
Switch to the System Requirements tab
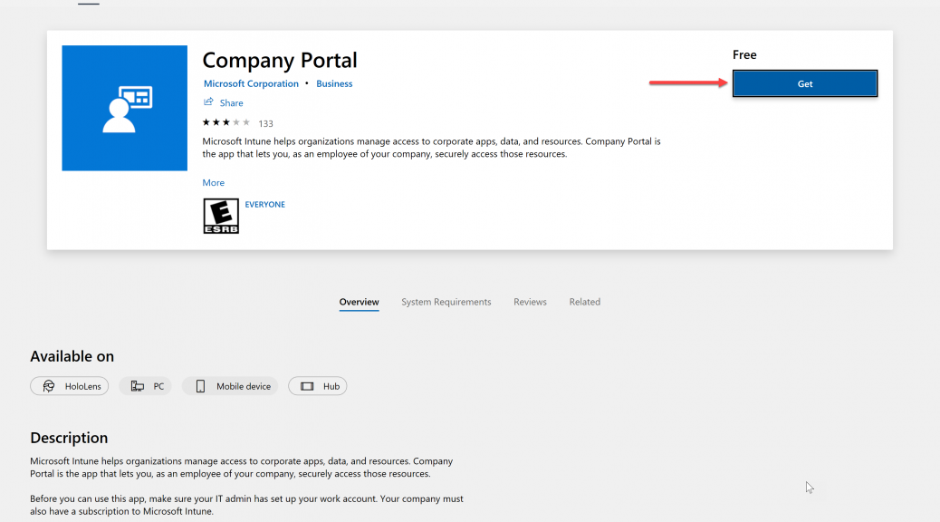tap(446, 302)
